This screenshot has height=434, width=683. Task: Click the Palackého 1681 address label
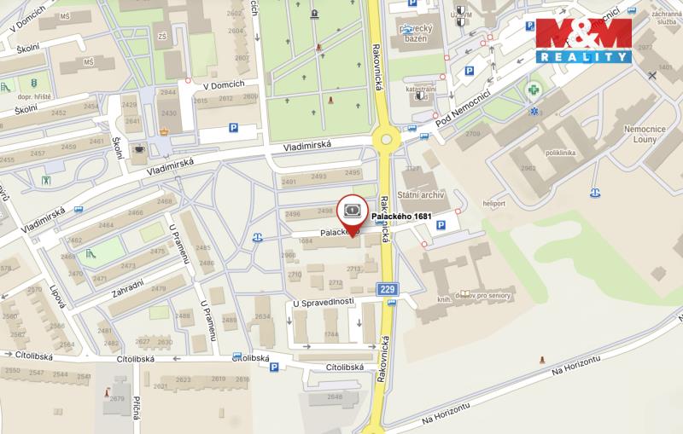click(x=401, y=216)
